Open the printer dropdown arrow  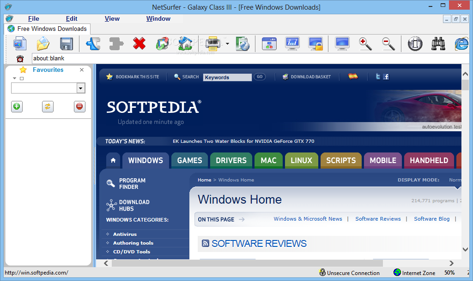tap(227, 44)
